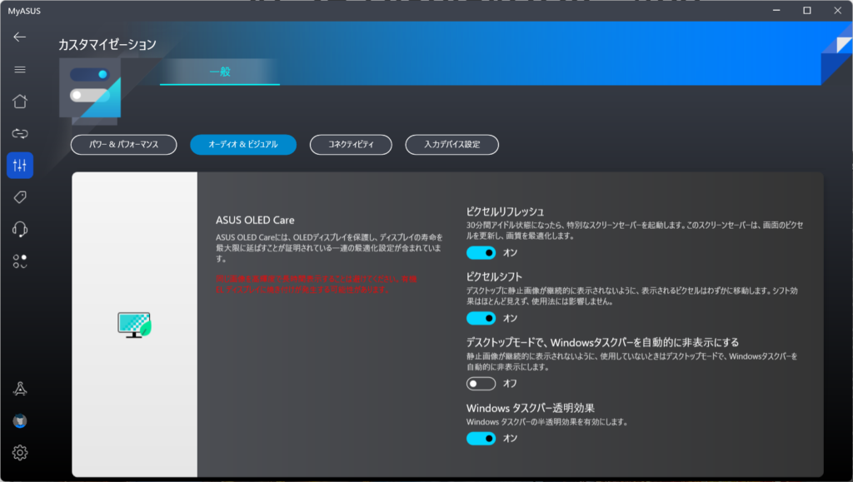The image size is (853, 482).
Task: Open the apps and dots icon in sidebar
Action: (x=20, y=261)
